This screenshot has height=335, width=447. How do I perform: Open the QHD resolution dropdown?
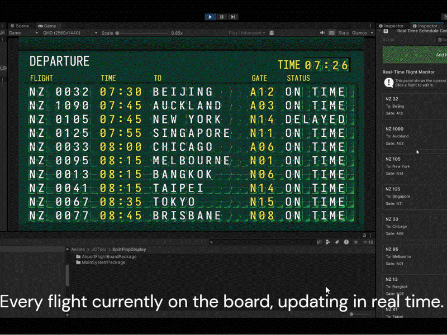[70, 33]
